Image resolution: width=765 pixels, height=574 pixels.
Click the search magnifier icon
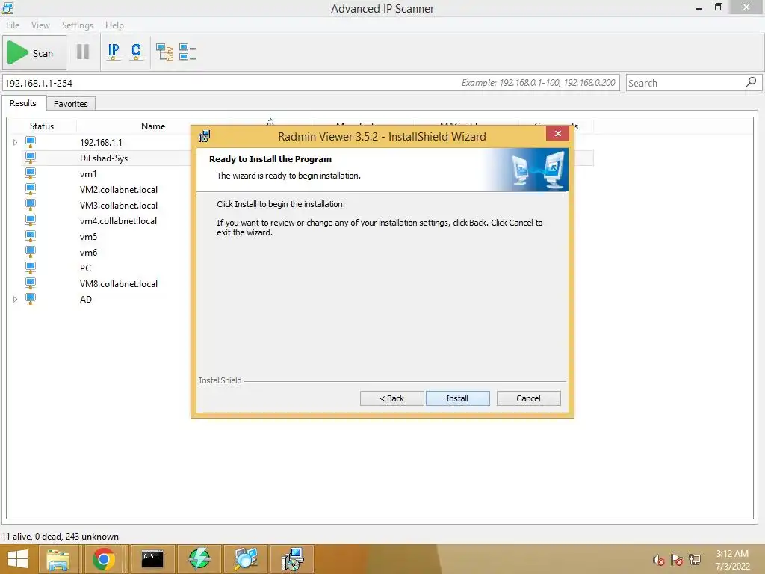751,82
